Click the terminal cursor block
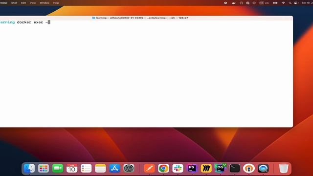 pyautogui.click(x=49, y=22)
